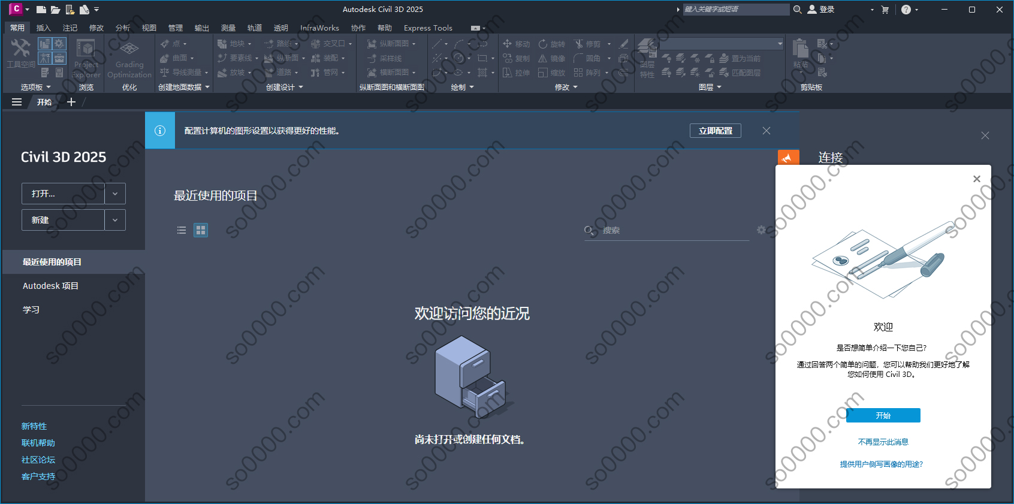Expand the 打开 dropdown arrow
Screen dimensions: 1014x504
click(115, 194)
